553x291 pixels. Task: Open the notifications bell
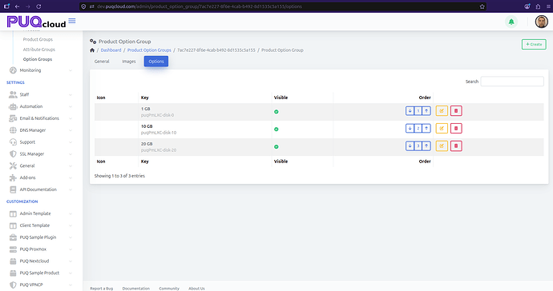click(x=511, y=22)
